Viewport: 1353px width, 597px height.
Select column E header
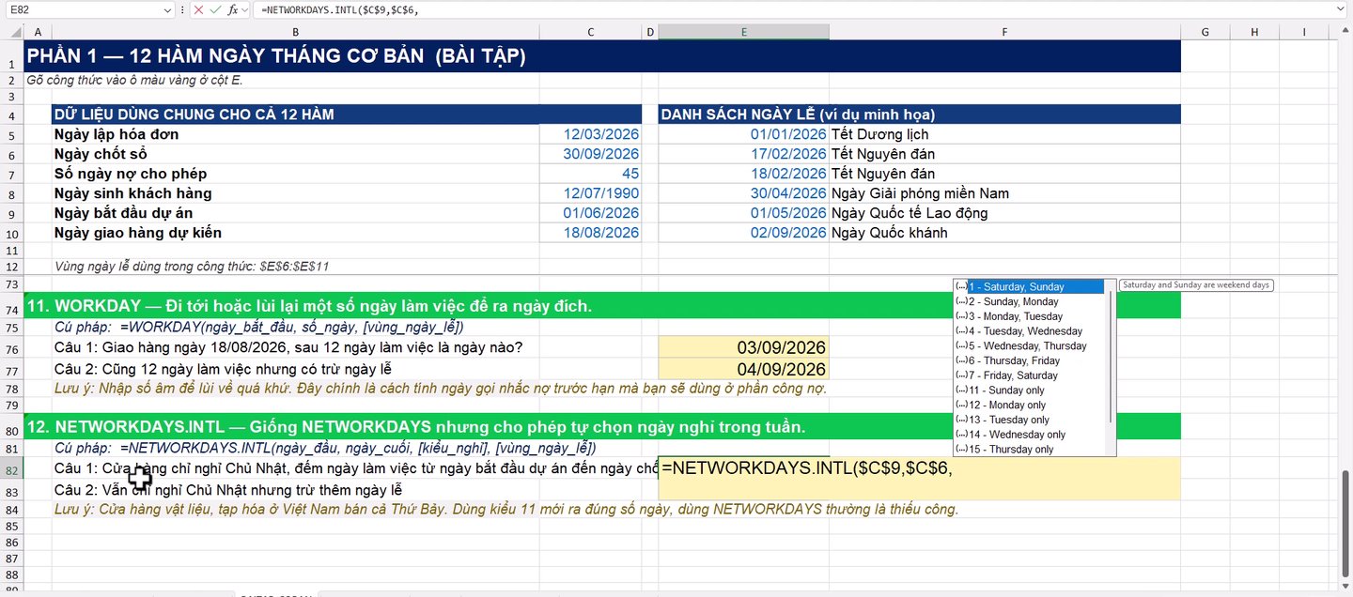coord(743,32)
